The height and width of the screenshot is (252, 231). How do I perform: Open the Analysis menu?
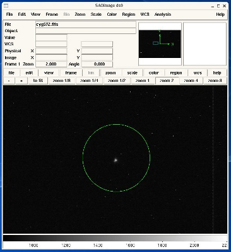tap(163, 14)
